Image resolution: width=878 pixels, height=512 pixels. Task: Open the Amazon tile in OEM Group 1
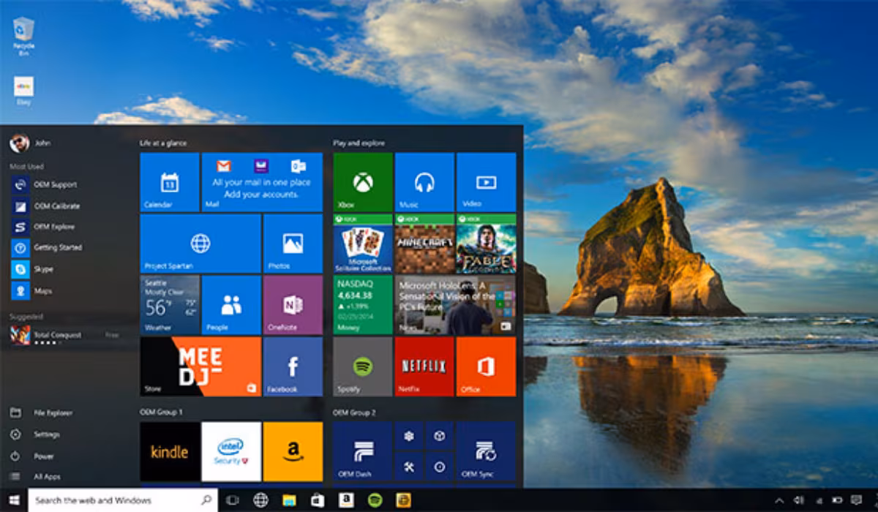pyautogui.click(x=293, y=451)
